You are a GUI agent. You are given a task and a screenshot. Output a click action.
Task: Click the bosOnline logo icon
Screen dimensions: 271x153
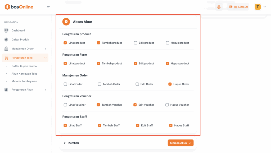[7, 7]
